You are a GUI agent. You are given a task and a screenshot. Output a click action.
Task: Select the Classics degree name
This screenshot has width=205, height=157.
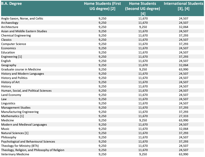click(x=6, y=40)
